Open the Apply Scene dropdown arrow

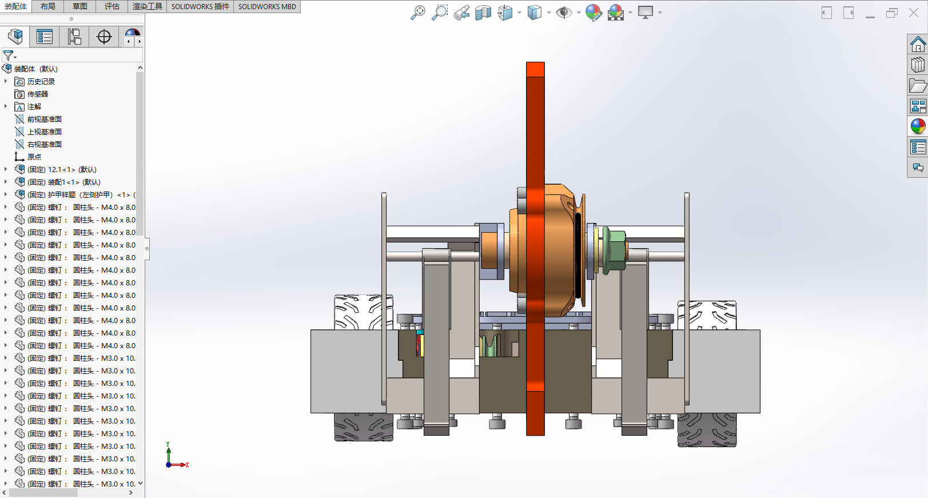[630, 13]
